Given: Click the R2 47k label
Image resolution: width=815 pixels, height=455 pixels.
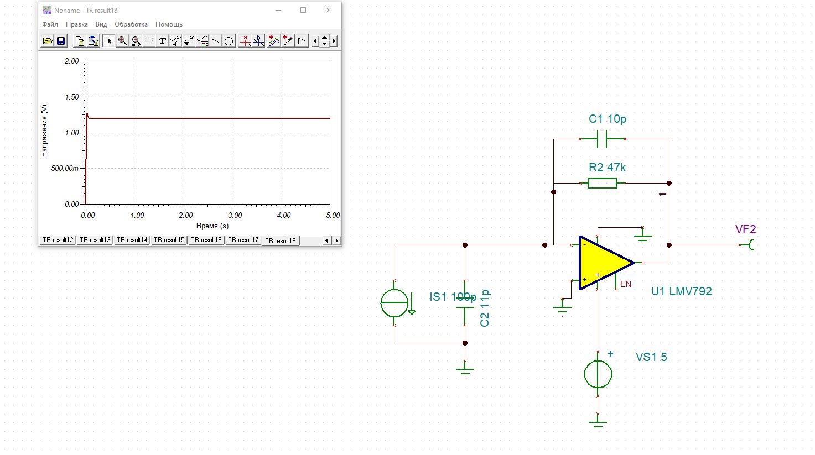Looking at the screenshot, I should 607,168.
